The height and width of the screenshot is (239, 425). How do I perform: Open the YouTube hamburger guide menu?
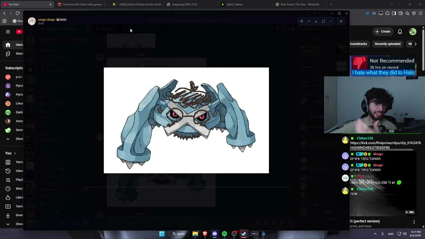click(x=8, y=32)
